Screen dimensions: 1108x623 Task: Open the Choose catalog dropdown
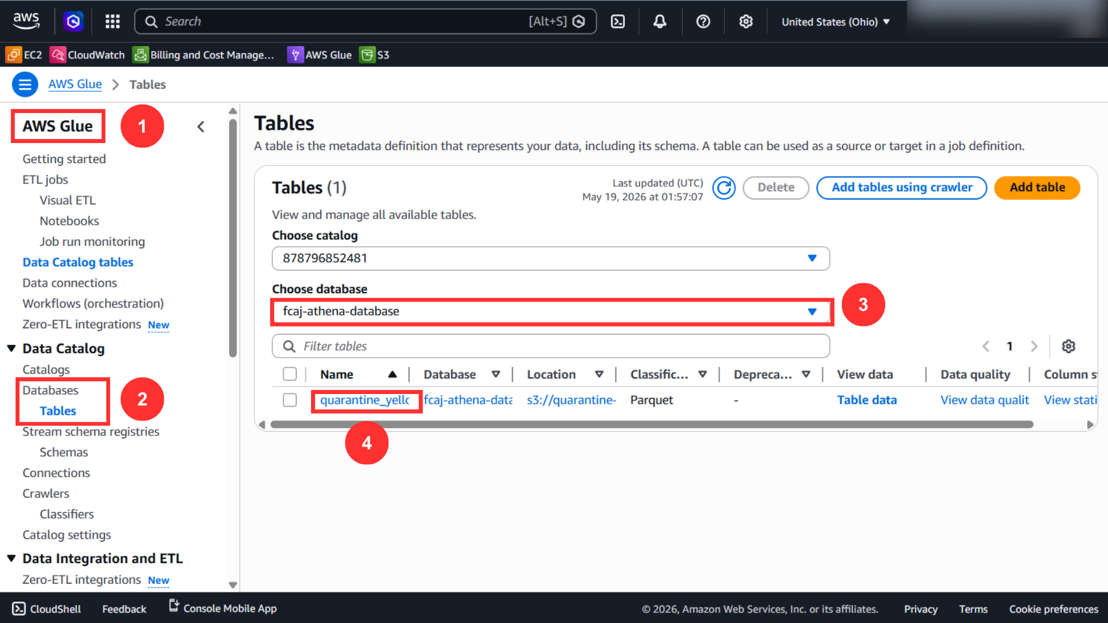[x=551, y=258]
